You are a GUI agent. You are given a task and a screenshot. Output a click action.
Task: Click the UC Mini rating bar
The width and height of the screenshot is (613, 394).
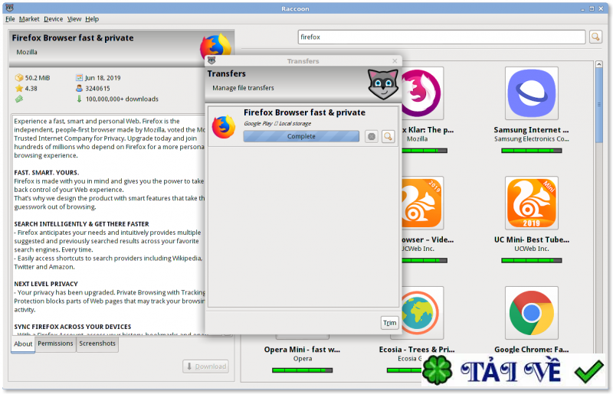(x=531, y=260)
